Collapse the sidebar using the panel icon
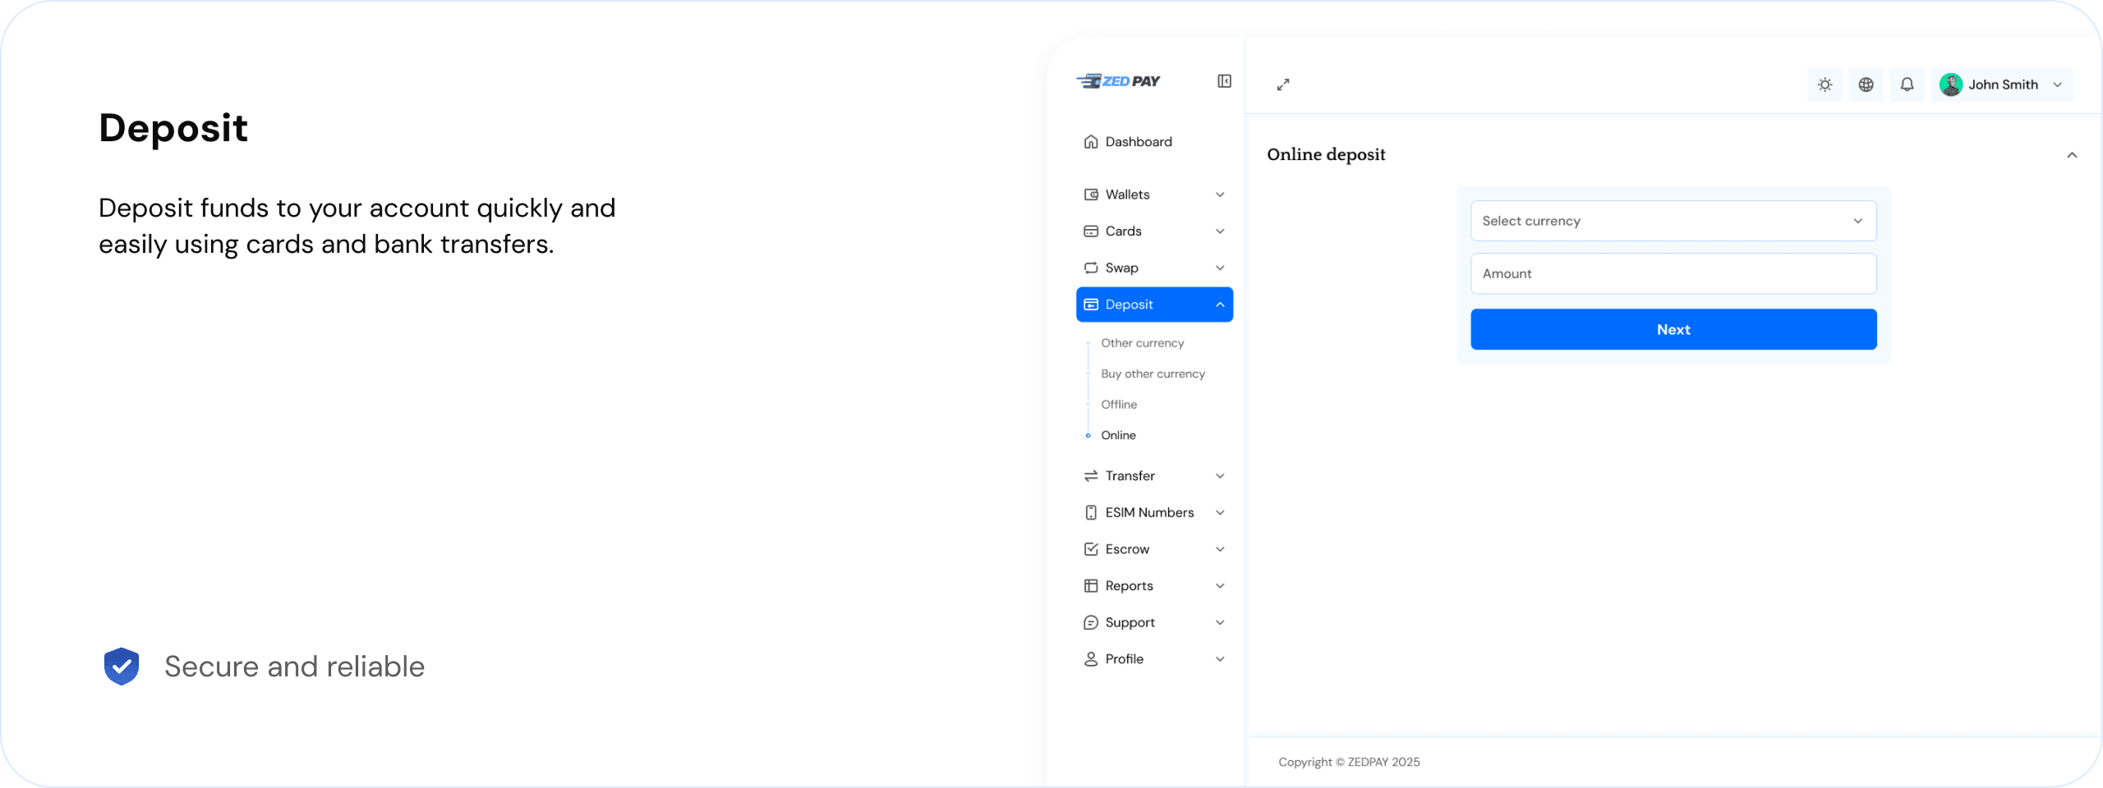The height and width of the screenshot is (788, 2103). tap(1224, 80)
